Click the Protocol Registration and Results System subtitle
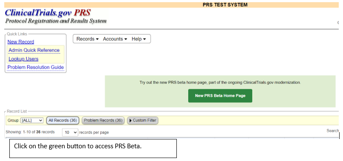Viewport: 343px width, 161px height. pos(56,21)
